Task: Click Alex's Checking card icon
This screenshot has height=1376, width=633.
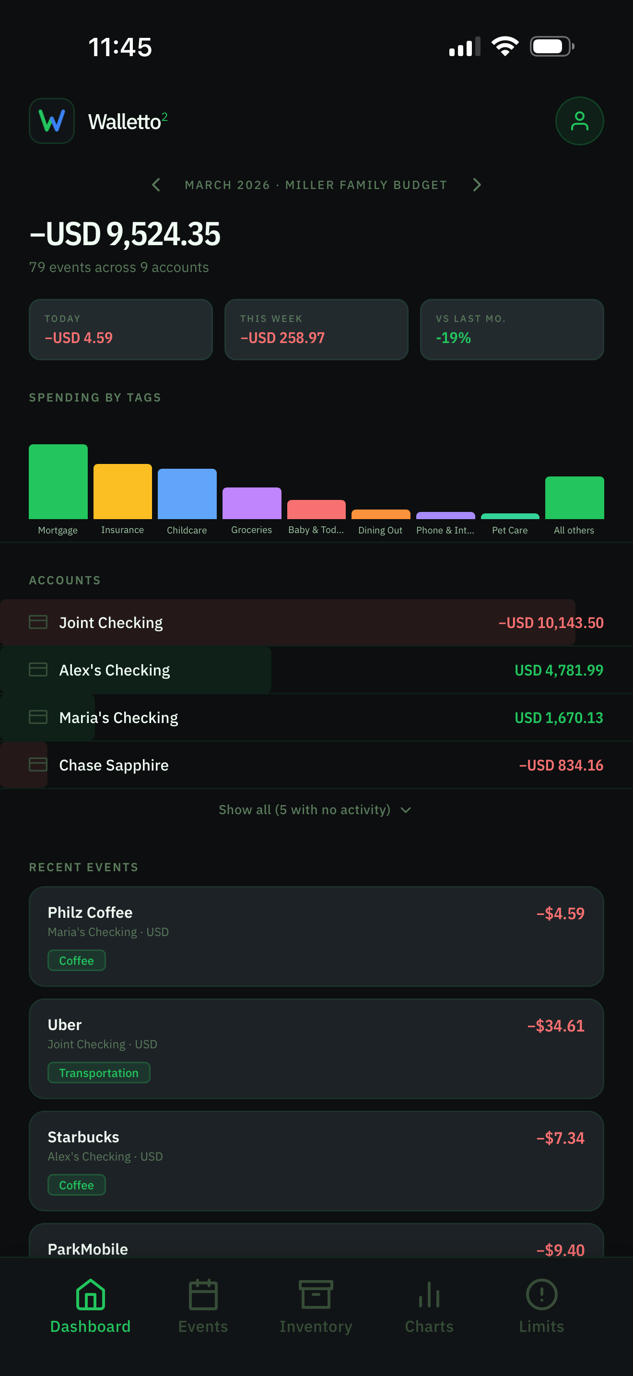Action: click(38, 669)
